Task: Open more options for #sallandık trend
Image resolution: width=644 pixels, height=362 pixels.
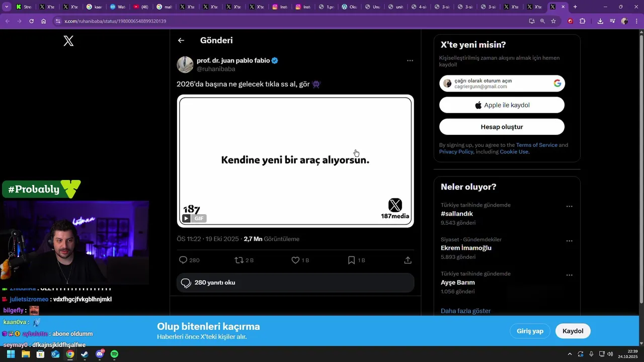Action: (x=570, y=207)
